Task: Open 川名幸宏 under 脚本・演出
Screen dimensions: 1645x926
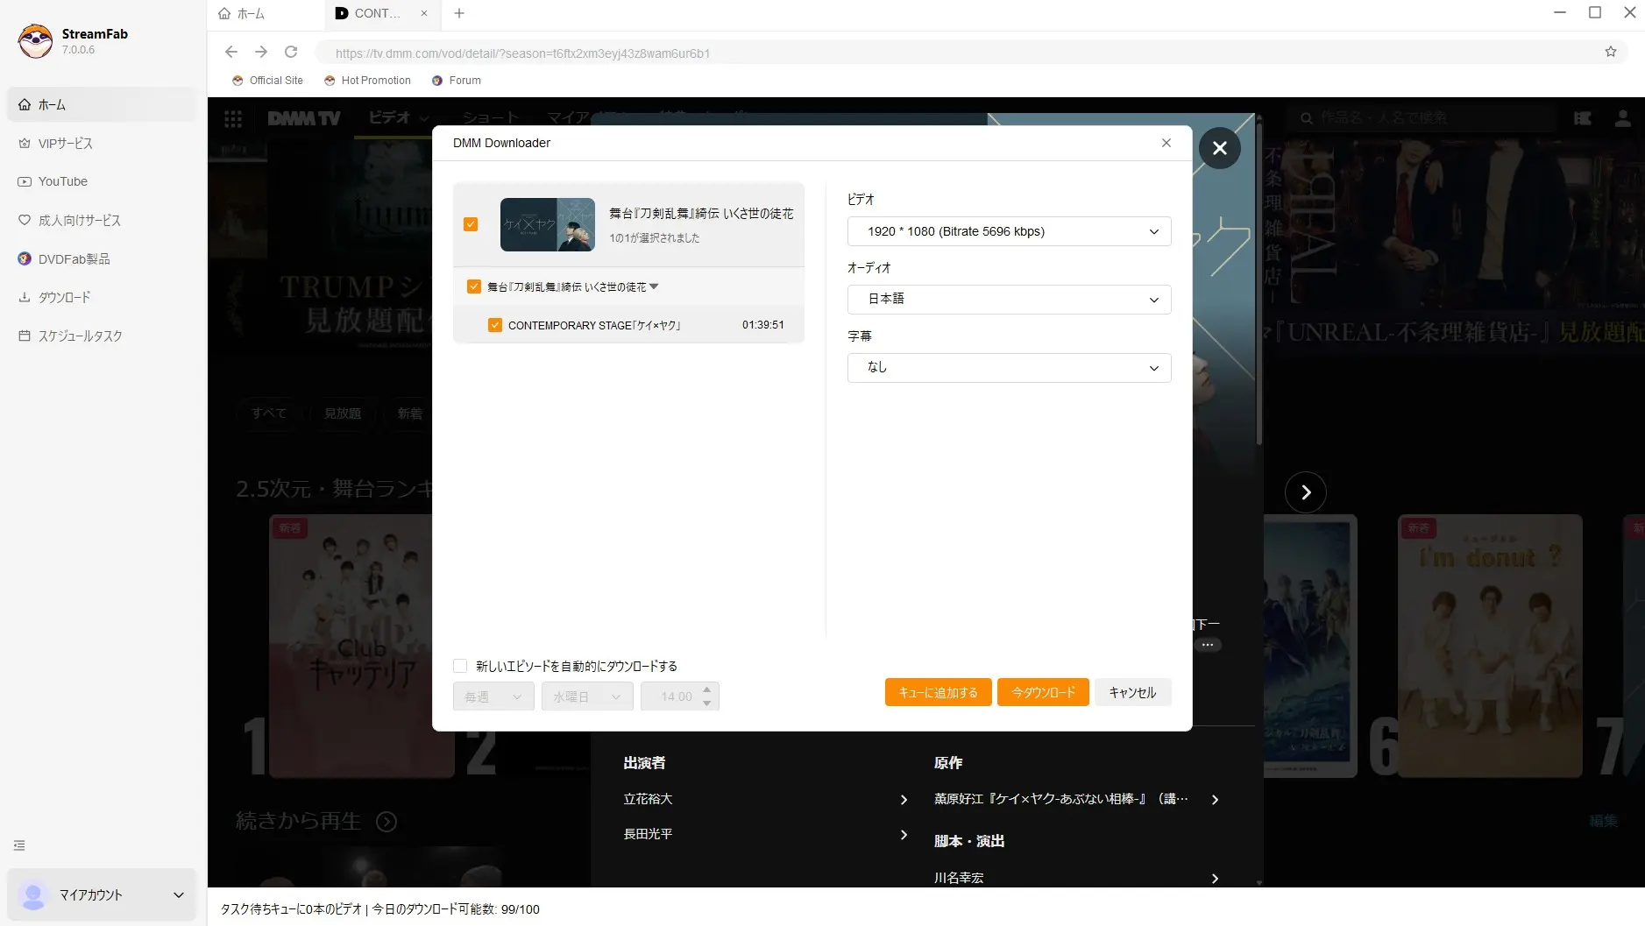Action: click(1076, 878)
